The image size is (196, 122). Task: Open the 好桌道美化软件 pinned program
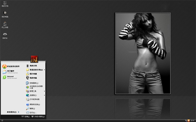[x=11, y=66]
